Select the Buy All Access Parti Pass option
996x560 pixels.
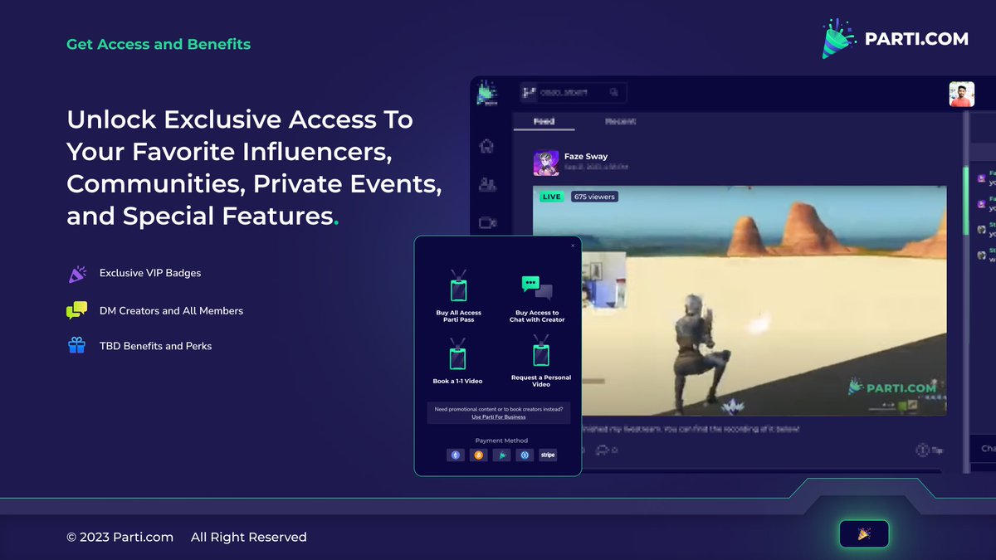458,296
